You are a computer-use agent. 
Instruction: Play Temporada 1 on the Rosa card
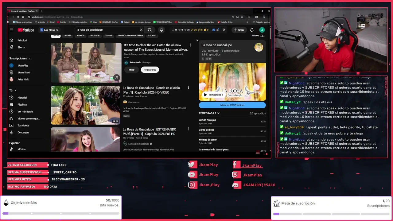click(213, 95)
